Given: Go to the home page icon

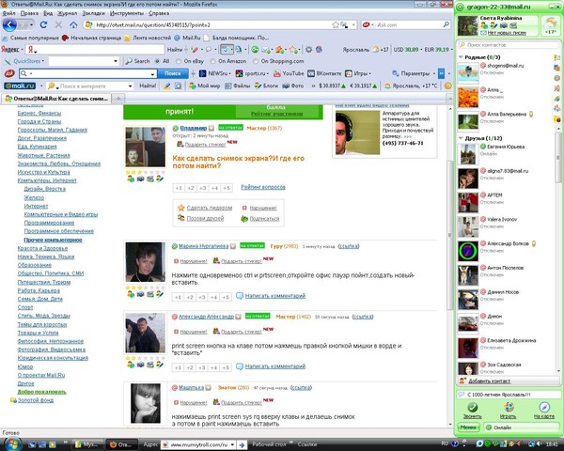Looking at the screenshot, I should pos(73,24).
